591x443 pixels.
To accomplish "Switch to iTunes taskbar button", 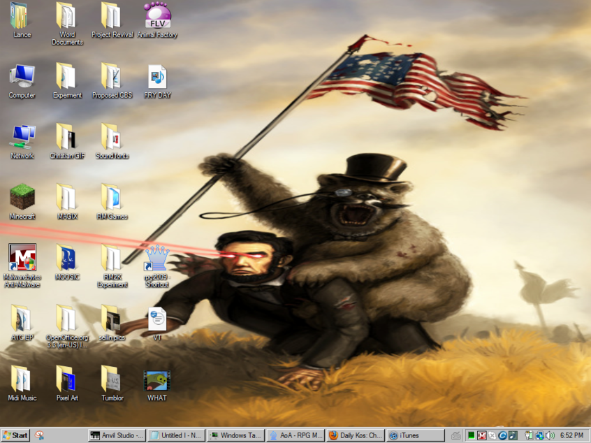I will [416, 435].
